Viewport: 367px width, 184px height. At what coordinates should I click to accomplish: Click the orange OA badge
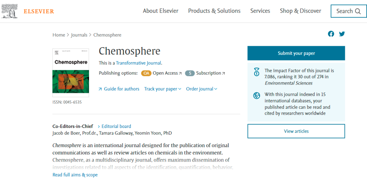click(x=146, y=73)
